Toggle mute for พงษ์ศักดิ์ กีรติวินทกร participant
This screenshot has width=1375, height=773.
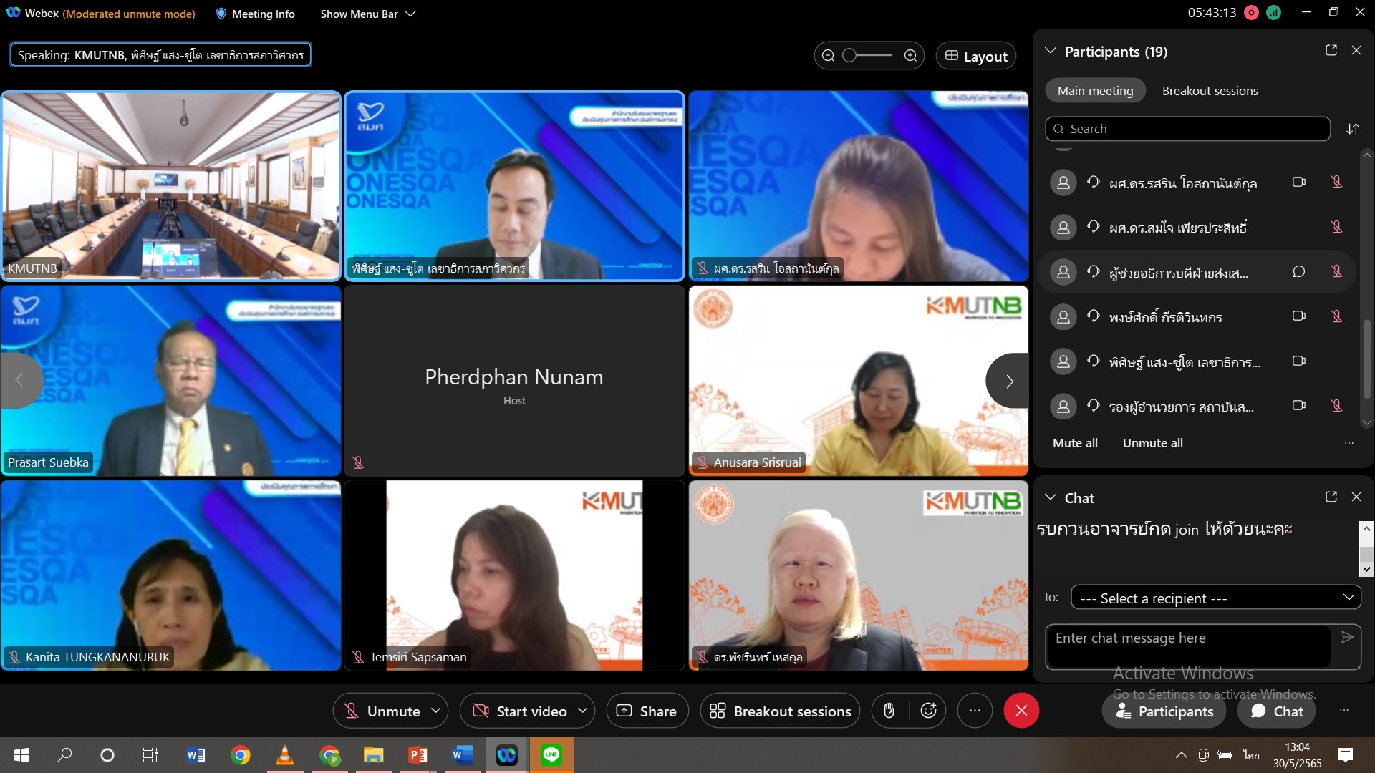(1336, 316)
